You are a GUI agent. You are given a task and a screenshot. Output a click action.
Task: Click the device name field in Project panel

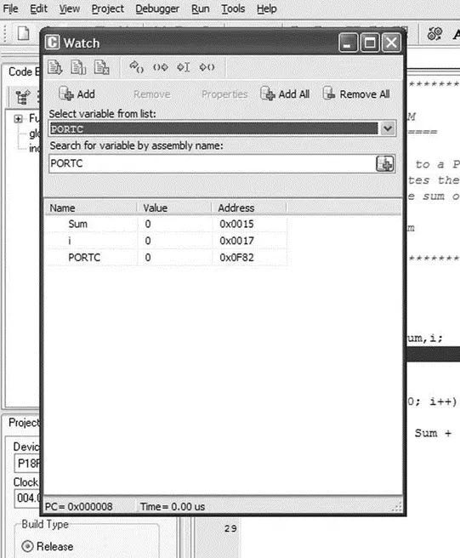[27, 464]
